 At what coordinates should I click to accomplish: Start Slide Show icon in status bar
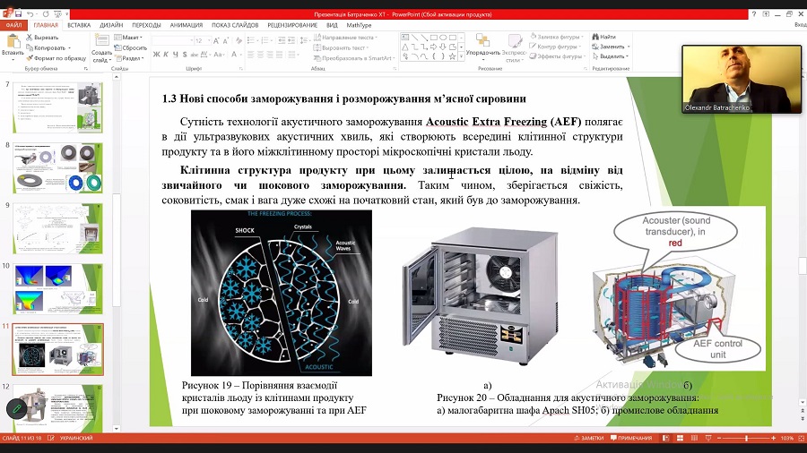(x=708, y=438)
